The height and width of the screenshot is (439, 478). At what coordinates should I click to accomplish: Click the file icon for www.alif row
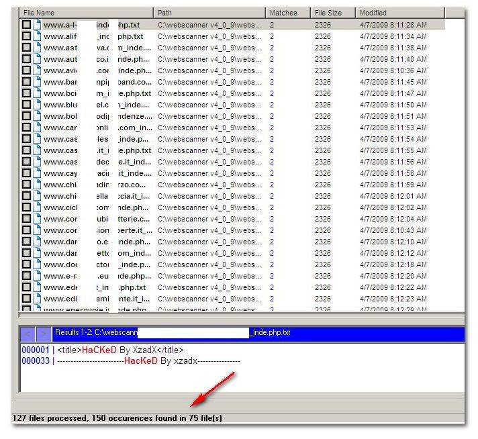click(38, 36)
